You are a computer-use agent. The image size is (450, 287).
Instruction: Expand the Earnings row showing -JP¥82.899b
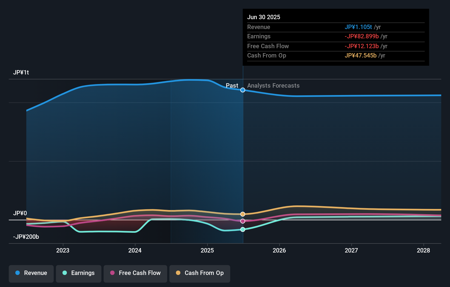(x=361, y=36)
